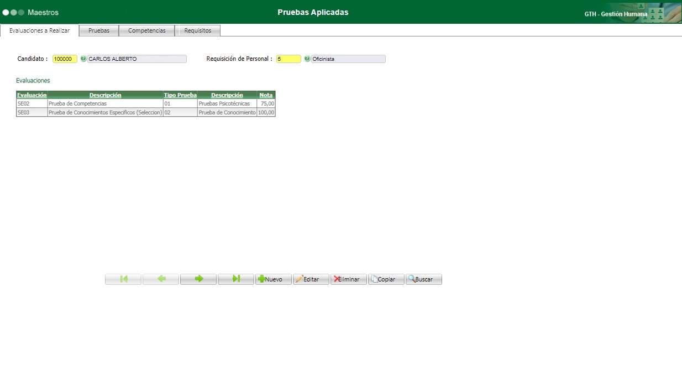
Task: Click the 100,00 nota cell
Action: pyautogui.click(x=266, y=112)
